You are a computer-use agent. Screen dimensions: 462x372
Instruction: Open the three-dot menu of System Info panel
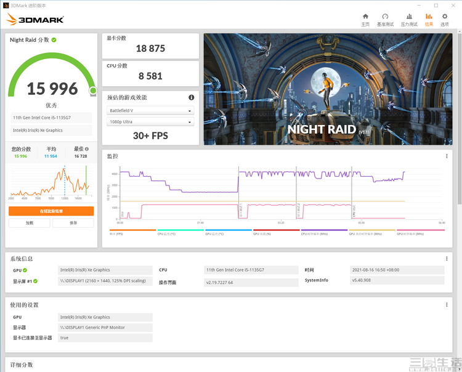tap(447, 259)
